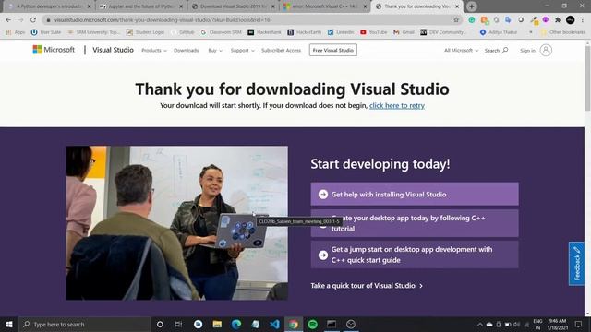591x332 pixels.
Task: Show hidden system tray icons
Action: pos(480,324)
